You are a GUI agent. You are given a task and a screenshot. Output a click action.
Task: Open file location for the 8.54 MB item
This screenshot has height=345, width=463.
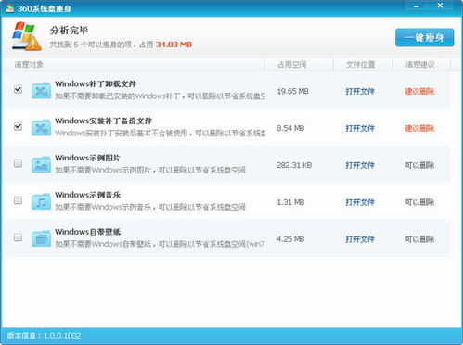coord(360,128)
